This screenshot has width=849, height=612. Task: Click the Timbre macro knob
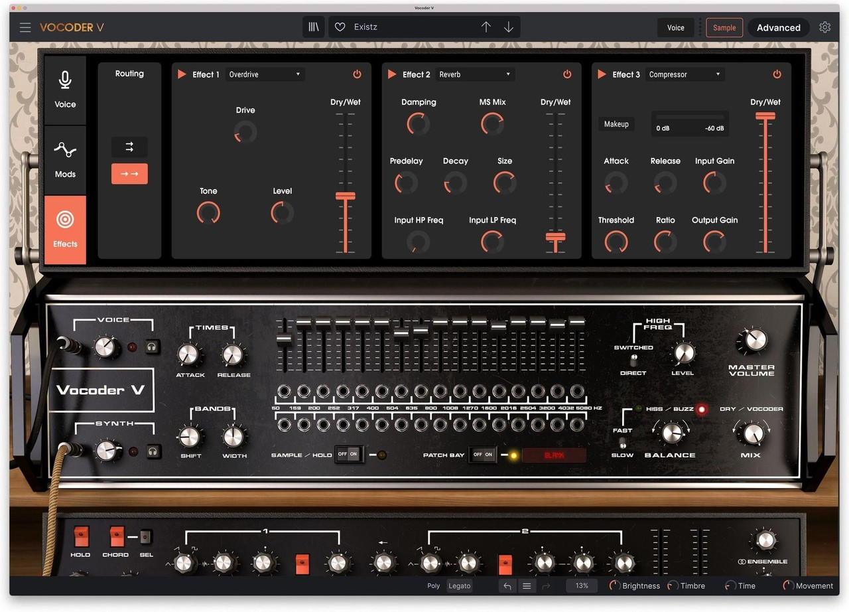pyautogui.click(x=673, y=585)
